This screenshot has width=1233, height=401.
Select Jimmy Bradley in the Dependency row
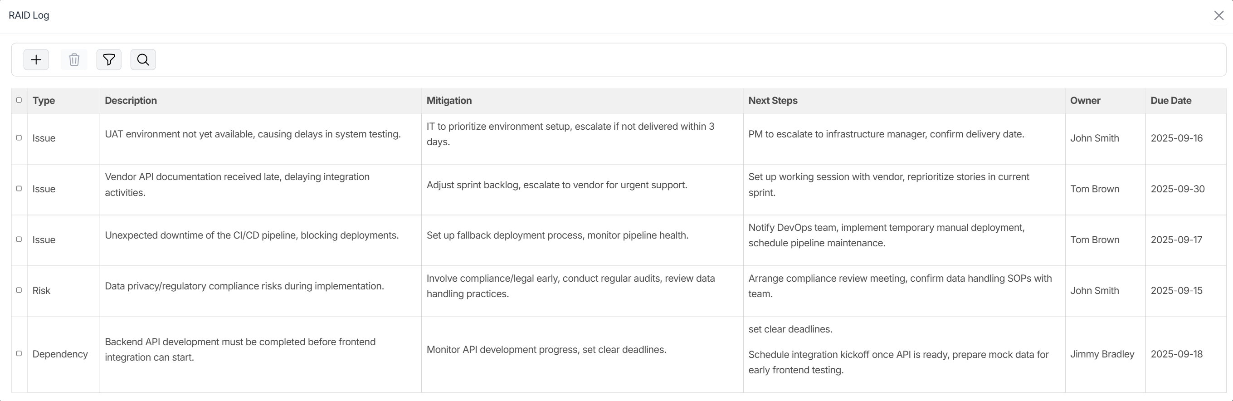1102,354
